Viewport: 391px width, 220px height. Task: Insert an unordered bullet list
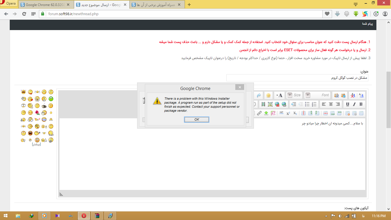[307, 104]
